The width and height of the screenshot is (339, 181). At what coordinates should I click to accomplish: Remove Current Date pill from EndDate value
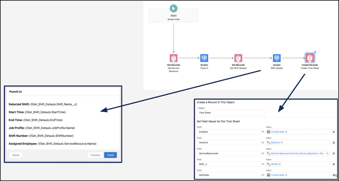click(286, 132)
